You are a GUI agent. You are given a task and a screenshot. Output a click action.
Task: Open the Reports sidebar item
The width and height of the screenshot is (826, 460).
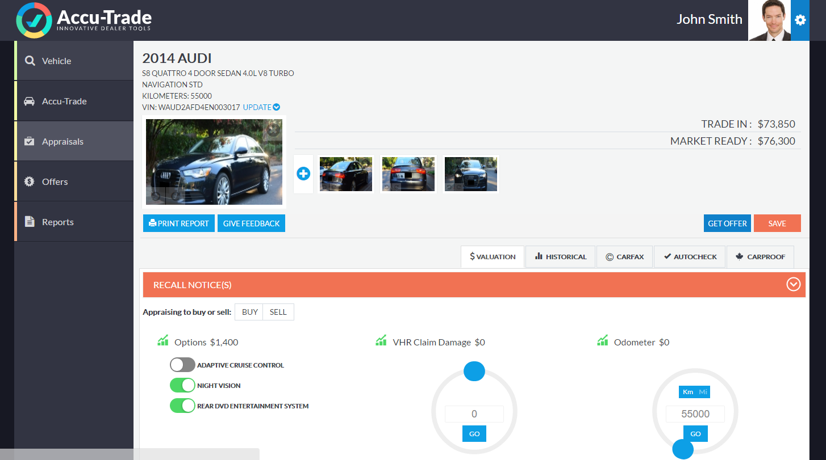pyautogui.click(x=74, y=222)
